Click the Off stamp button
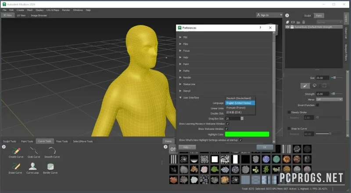This screenshot has width=351, height=193. (x=173, y=149)
